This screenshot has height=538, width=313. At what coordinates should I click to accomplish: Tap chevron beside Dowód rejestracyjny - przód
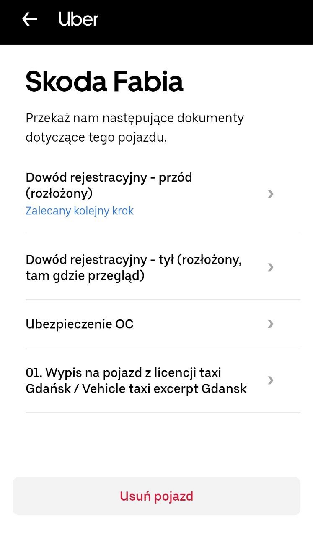(271, 194)
